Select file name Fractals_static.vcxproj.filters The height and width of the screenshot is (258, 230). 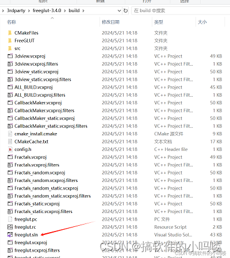tap(43, 211)
